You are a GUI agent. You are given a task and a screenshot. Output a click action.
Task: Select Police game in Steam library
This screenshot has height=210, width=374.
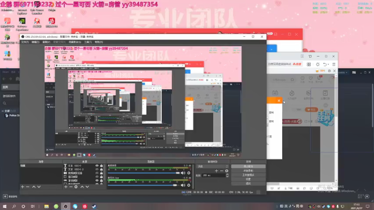click(x=12, y=116)
